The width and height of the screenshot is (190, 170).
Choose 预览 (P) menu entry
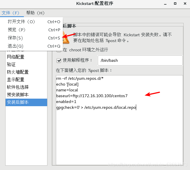point(31,30)
